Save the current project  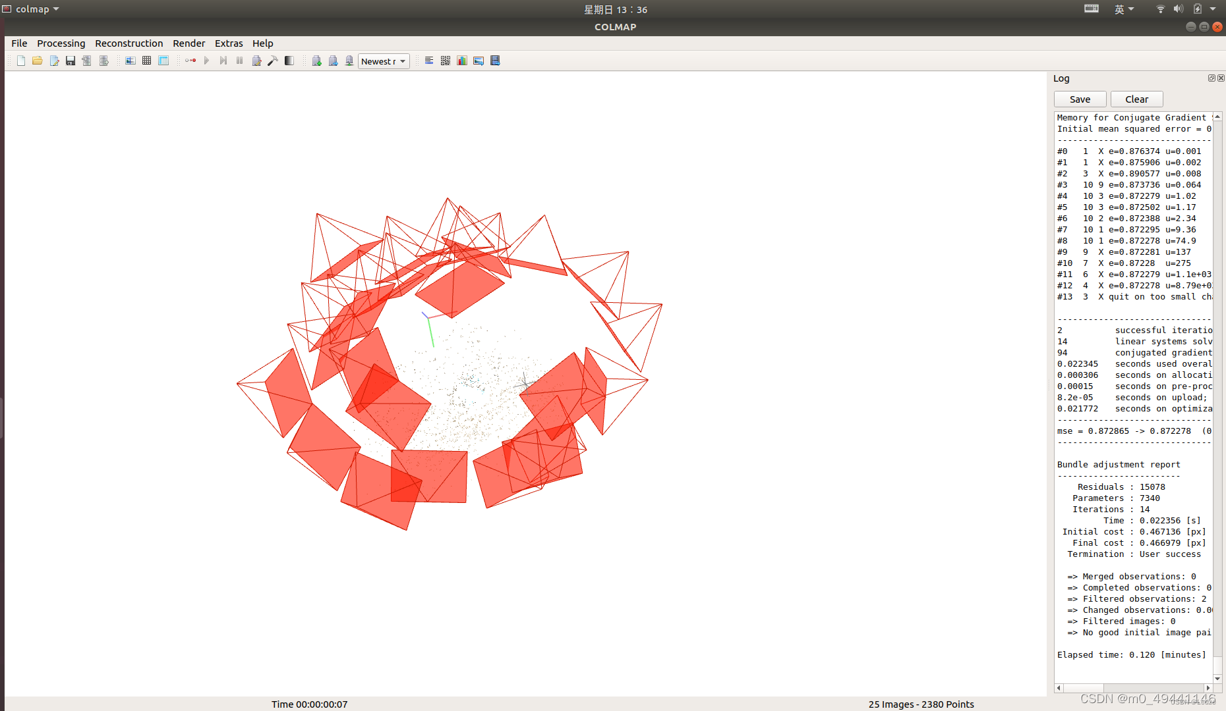pyautogui.click(x=71, y=61)
